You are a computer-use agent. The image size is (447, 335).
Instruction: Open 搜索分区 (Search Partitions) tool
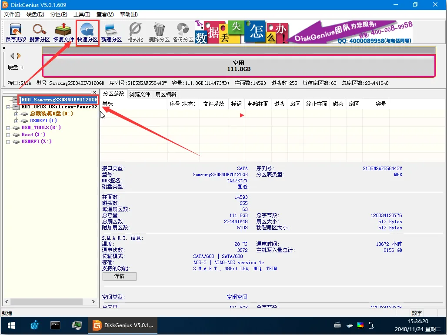[x=40, y=33]
